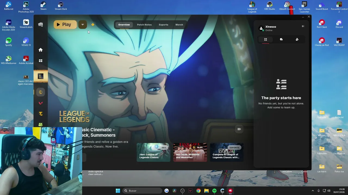Click the gold Play button
Screen dimensions: 348x195
(65, 25)
